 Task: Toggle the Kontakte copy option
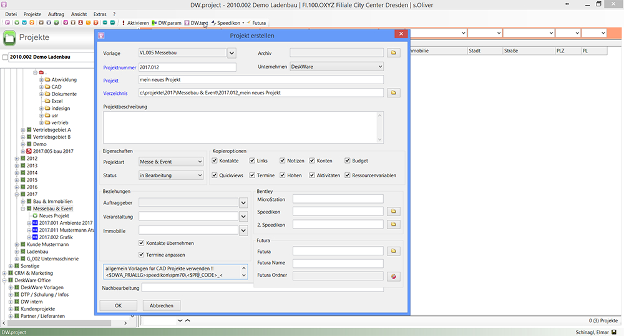coord(215,161)
